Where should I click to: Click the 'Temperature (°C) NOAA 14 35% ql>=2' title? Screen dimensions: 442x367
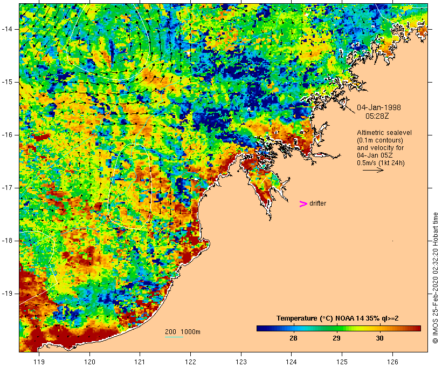coord(337,318)
